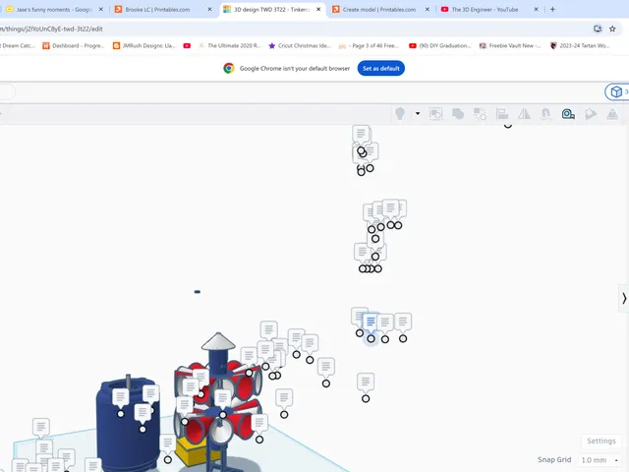
Task: Toggle the Cruise magnet icon
Action: 545,114
